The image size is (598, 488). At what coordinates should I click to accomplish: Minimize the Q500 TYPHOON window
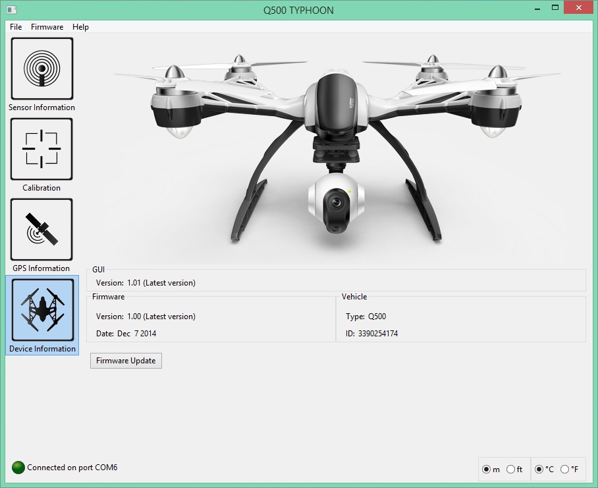(x=538, y=9)
